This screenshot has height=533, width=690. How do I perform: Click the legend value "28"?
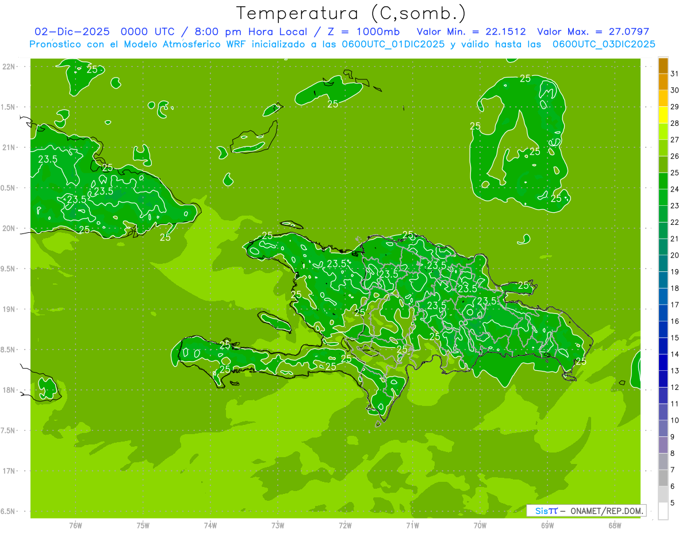(x=675, y=123)
